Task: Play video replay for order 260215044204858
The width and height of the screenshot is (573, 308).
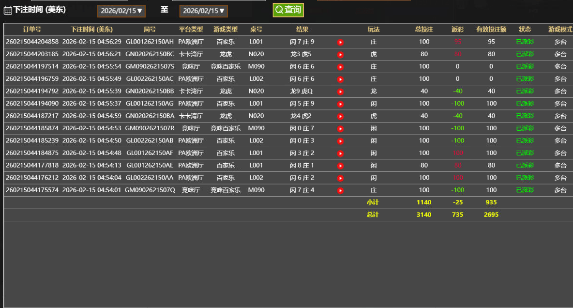Action: [x=340, y=42]
